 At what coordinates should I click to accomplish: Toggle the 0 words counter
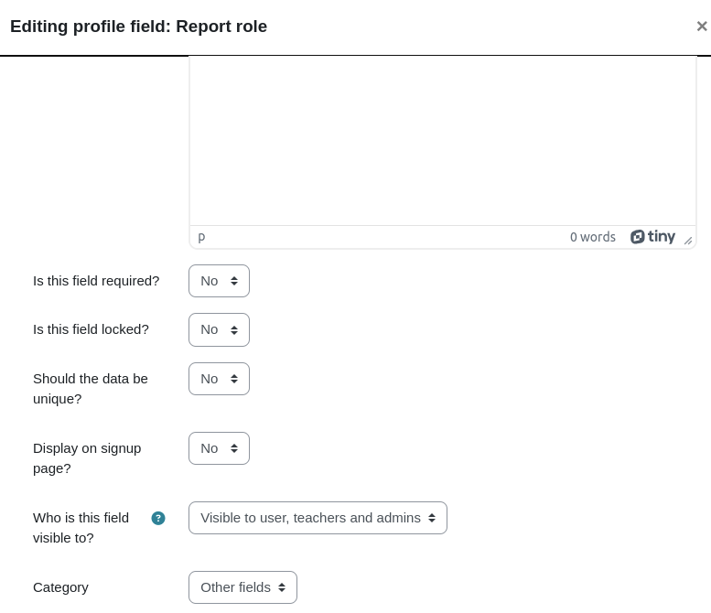pyautogui.click(x=593, y=237)
